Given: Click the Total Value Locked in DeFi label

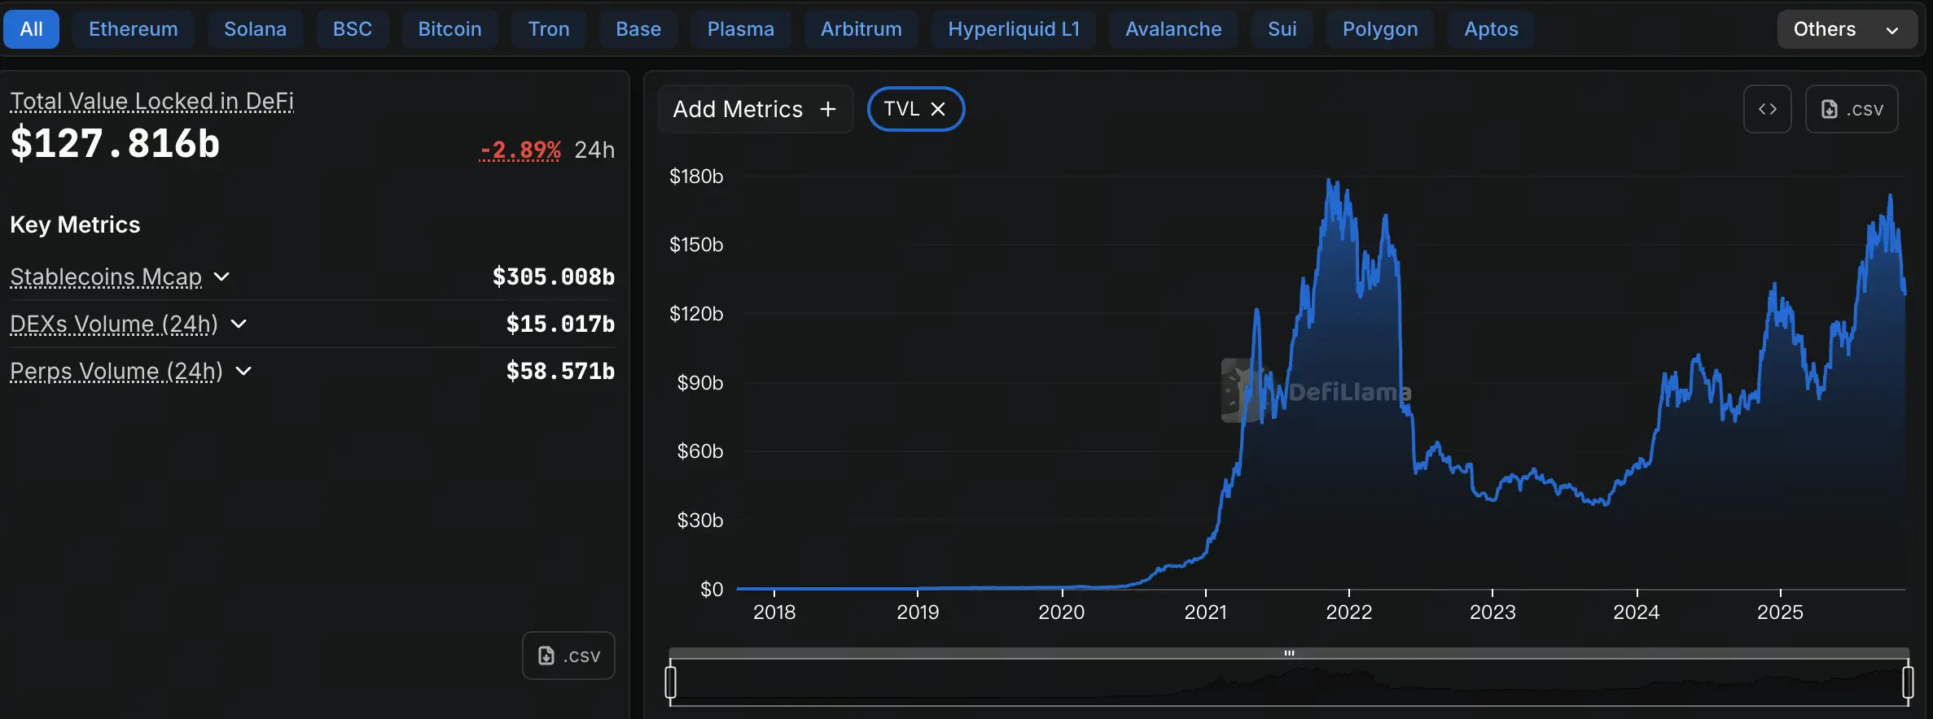Looking at the screenshot, I should coord(151,101).
